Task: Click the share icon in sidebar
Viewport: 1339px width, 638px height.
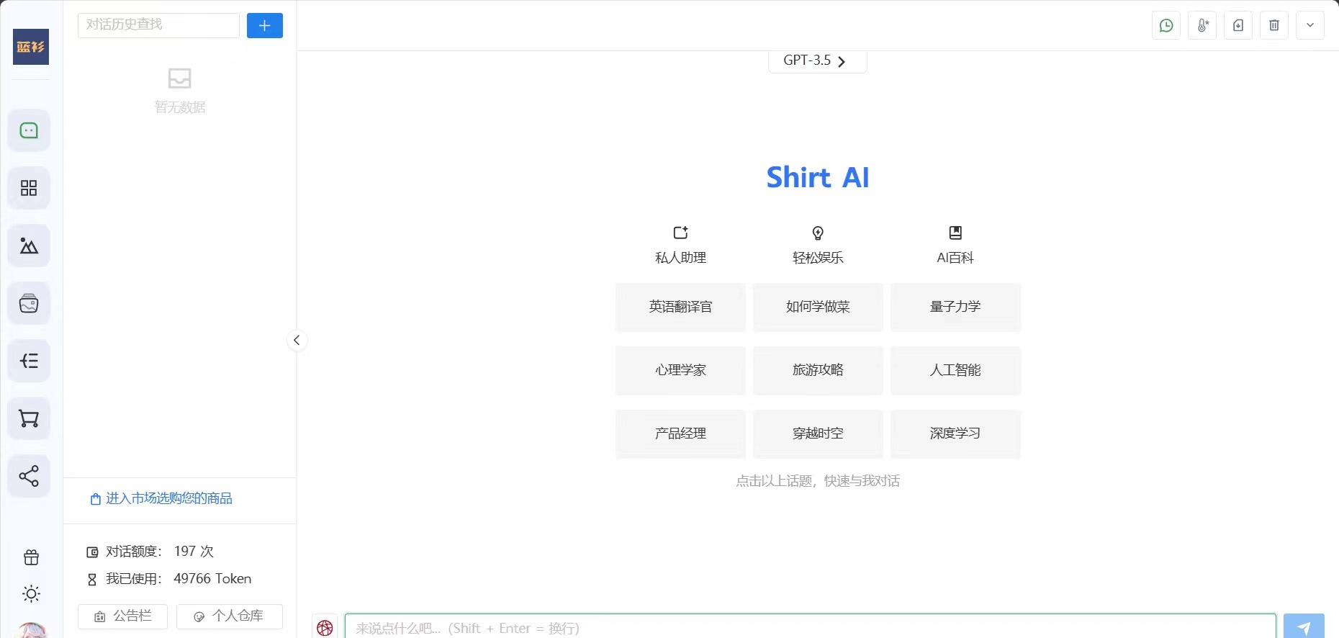Action: (x=29, y=476)
